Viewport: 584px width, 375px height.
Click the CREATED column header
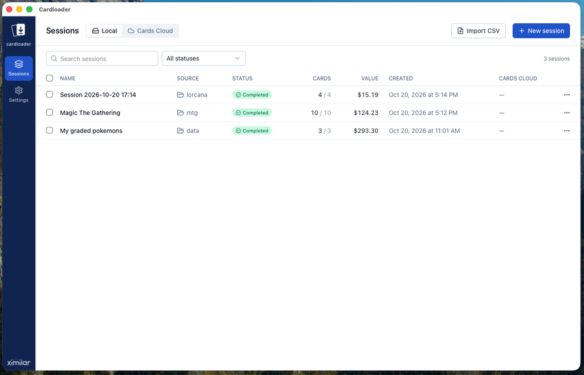point(401,78)
